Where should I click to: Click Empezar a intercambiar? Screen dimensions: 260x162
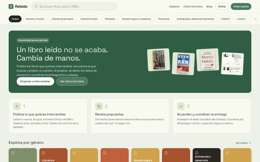coord(35,81)
